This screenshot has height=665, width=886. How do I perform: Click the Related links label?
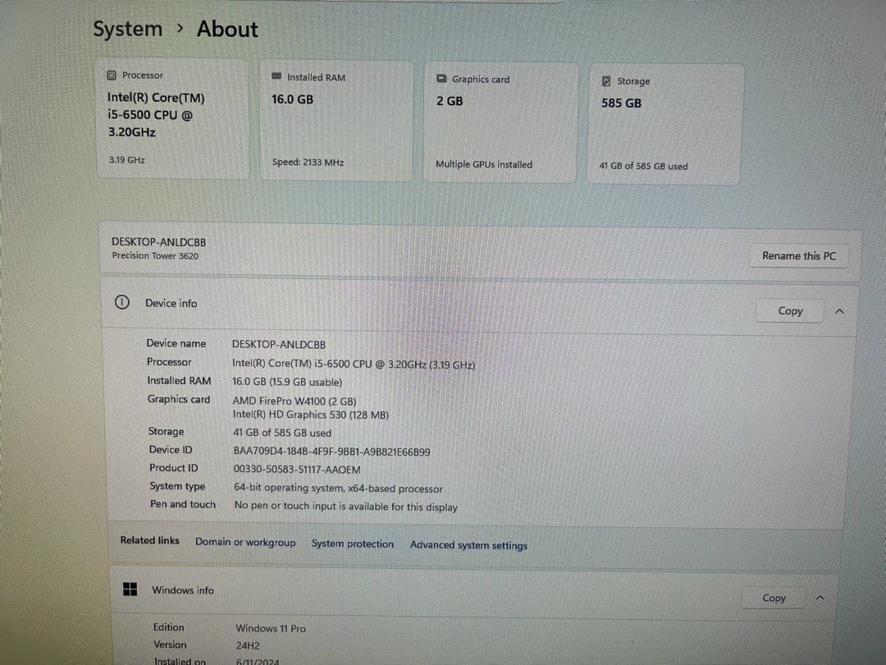(x=150, y=540)
